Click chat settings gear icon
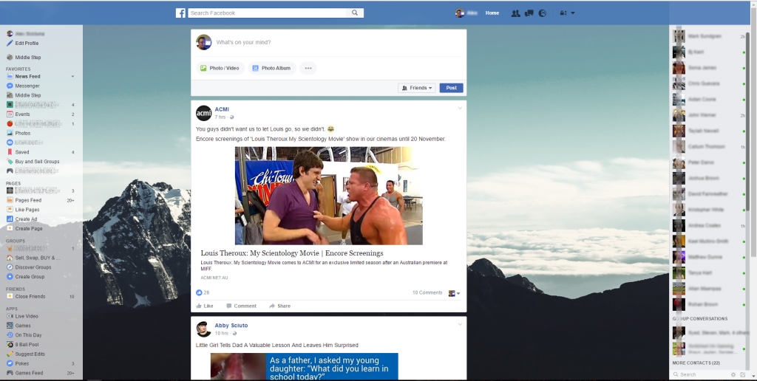The width and height of the screenshot is (757, 381). (x=733, y=374)
